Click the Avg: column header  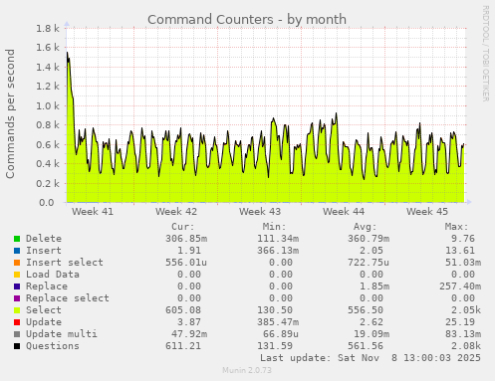tap(366, 227)
